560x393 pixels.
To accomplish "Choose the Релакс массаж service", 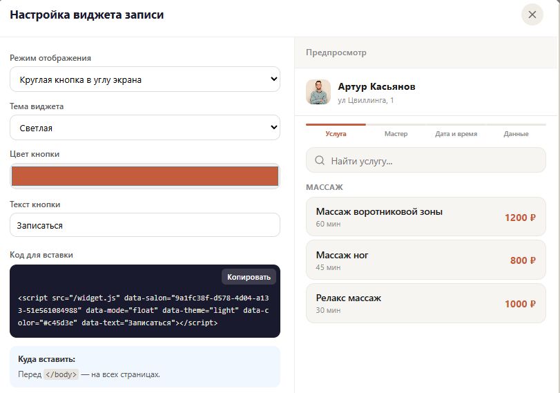I will [x=426, y=303].
